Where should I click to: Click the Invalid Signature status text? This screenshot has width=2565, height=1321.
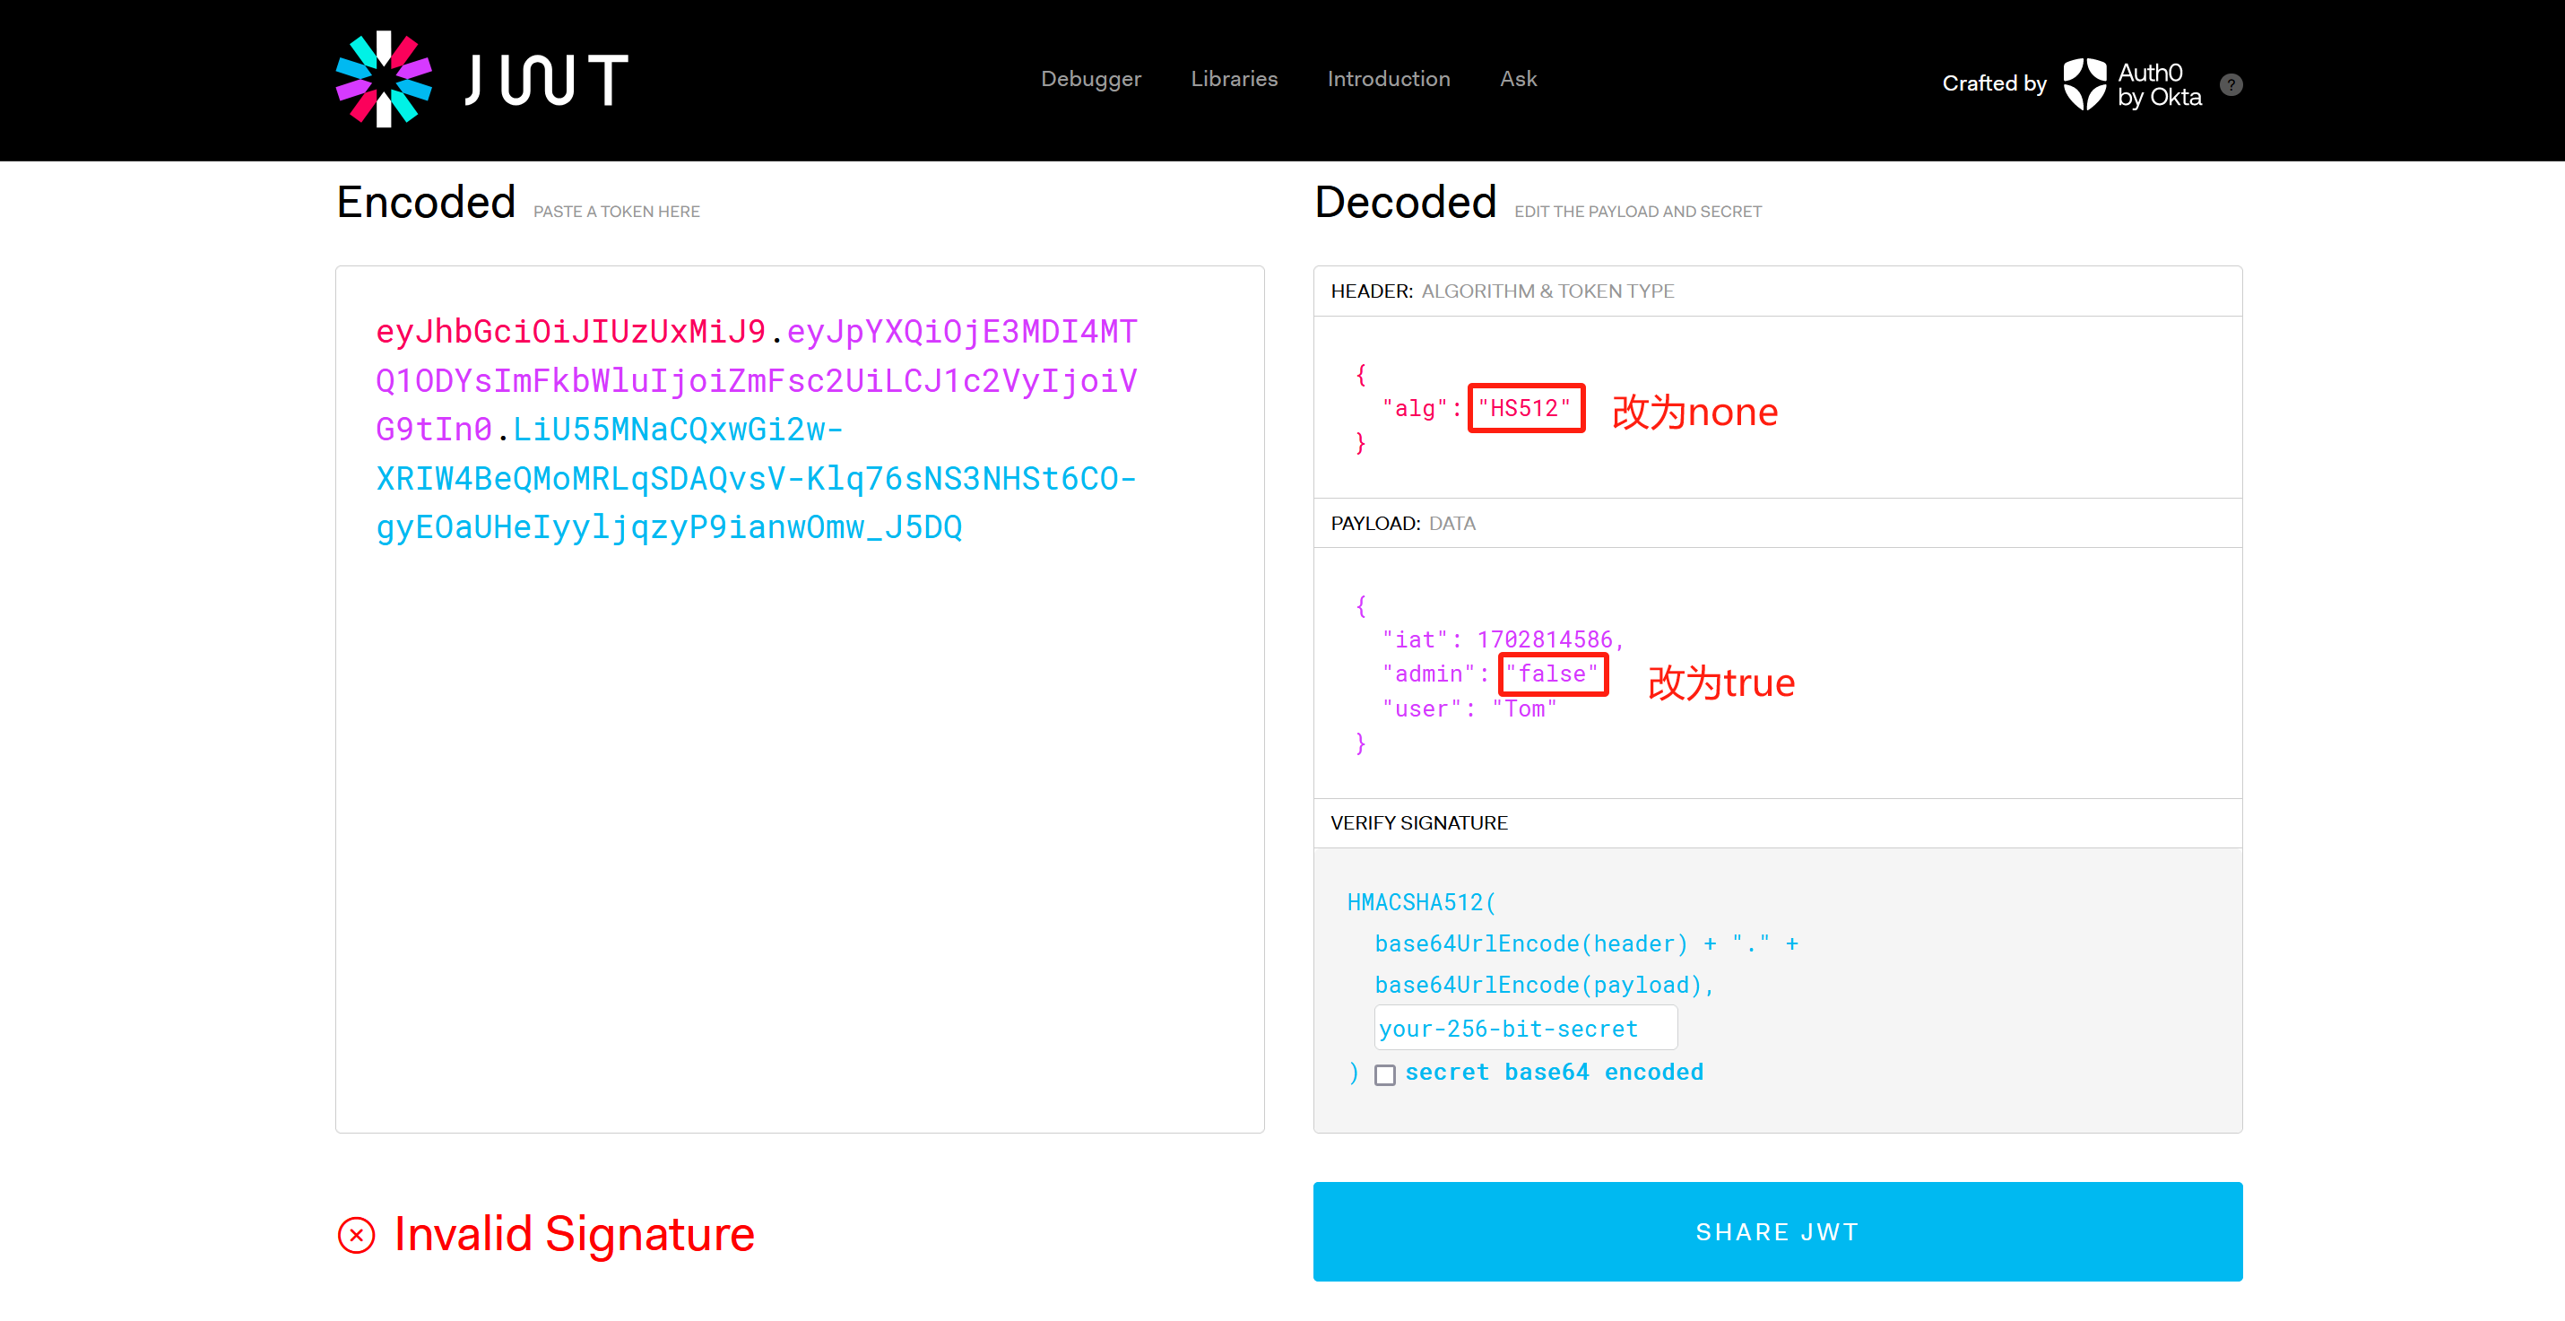click(574, 1234)
